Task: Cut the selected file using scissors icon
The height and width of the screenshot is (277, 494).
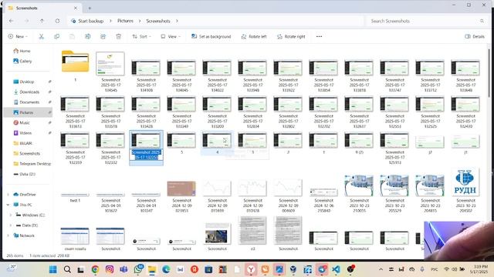Action: coord(41,36)
